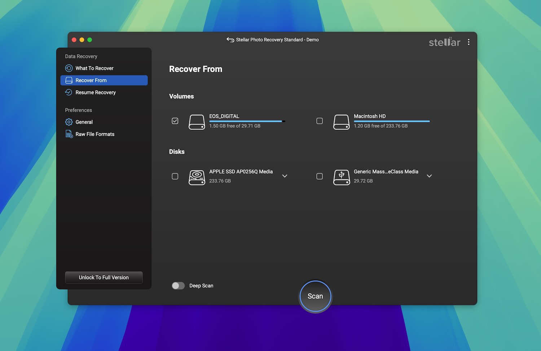Screen dimensions: 541x351
Task: Maximize the window with green button
Action: click(x=90, y=40)
